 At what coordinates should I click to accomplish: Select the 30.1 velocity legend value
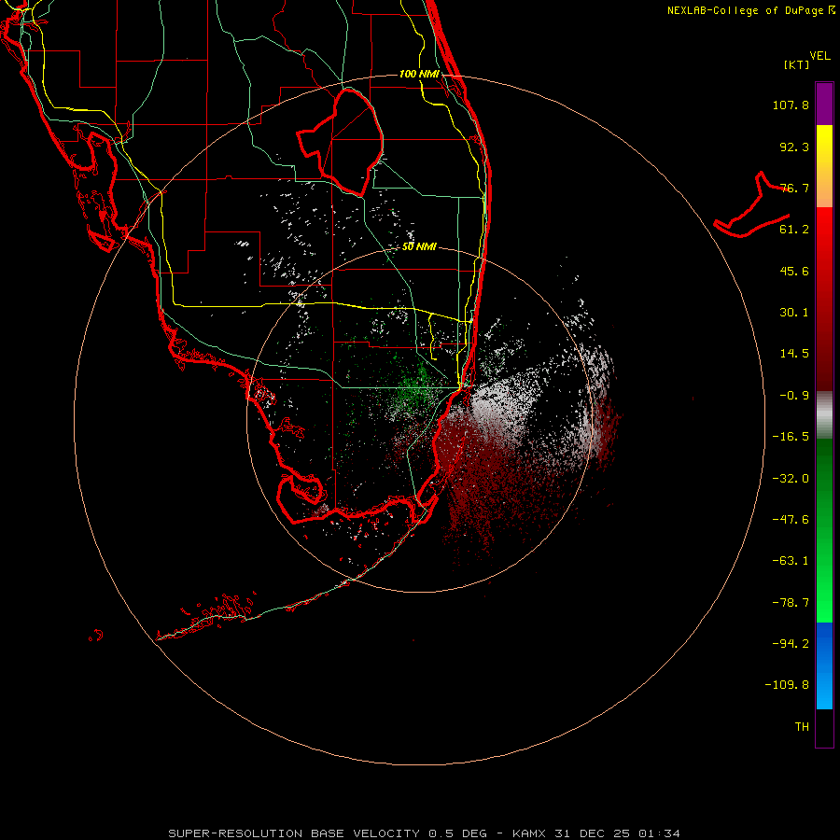click(x=794, y=313)
